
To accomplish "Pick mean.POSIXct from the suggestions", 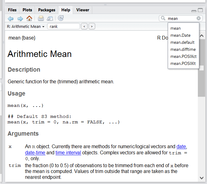I will point(183,57).
